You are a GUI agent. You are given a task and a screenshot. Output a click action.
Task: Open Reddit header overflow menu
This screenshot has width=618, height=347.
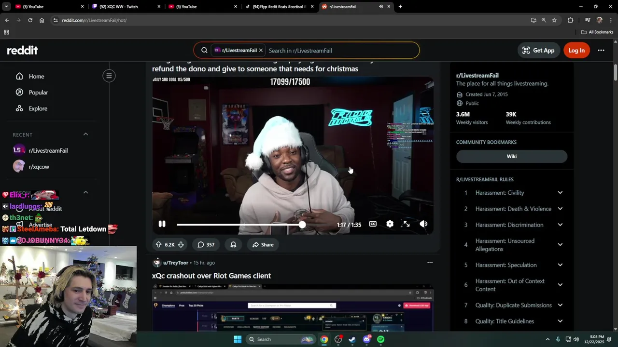(601, 50)
